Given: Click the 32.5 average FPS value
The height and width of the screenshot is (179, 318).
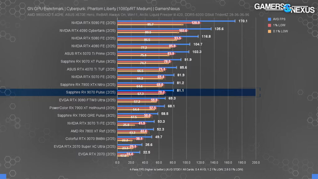Looking at the screenshot, I should (147, 152).
